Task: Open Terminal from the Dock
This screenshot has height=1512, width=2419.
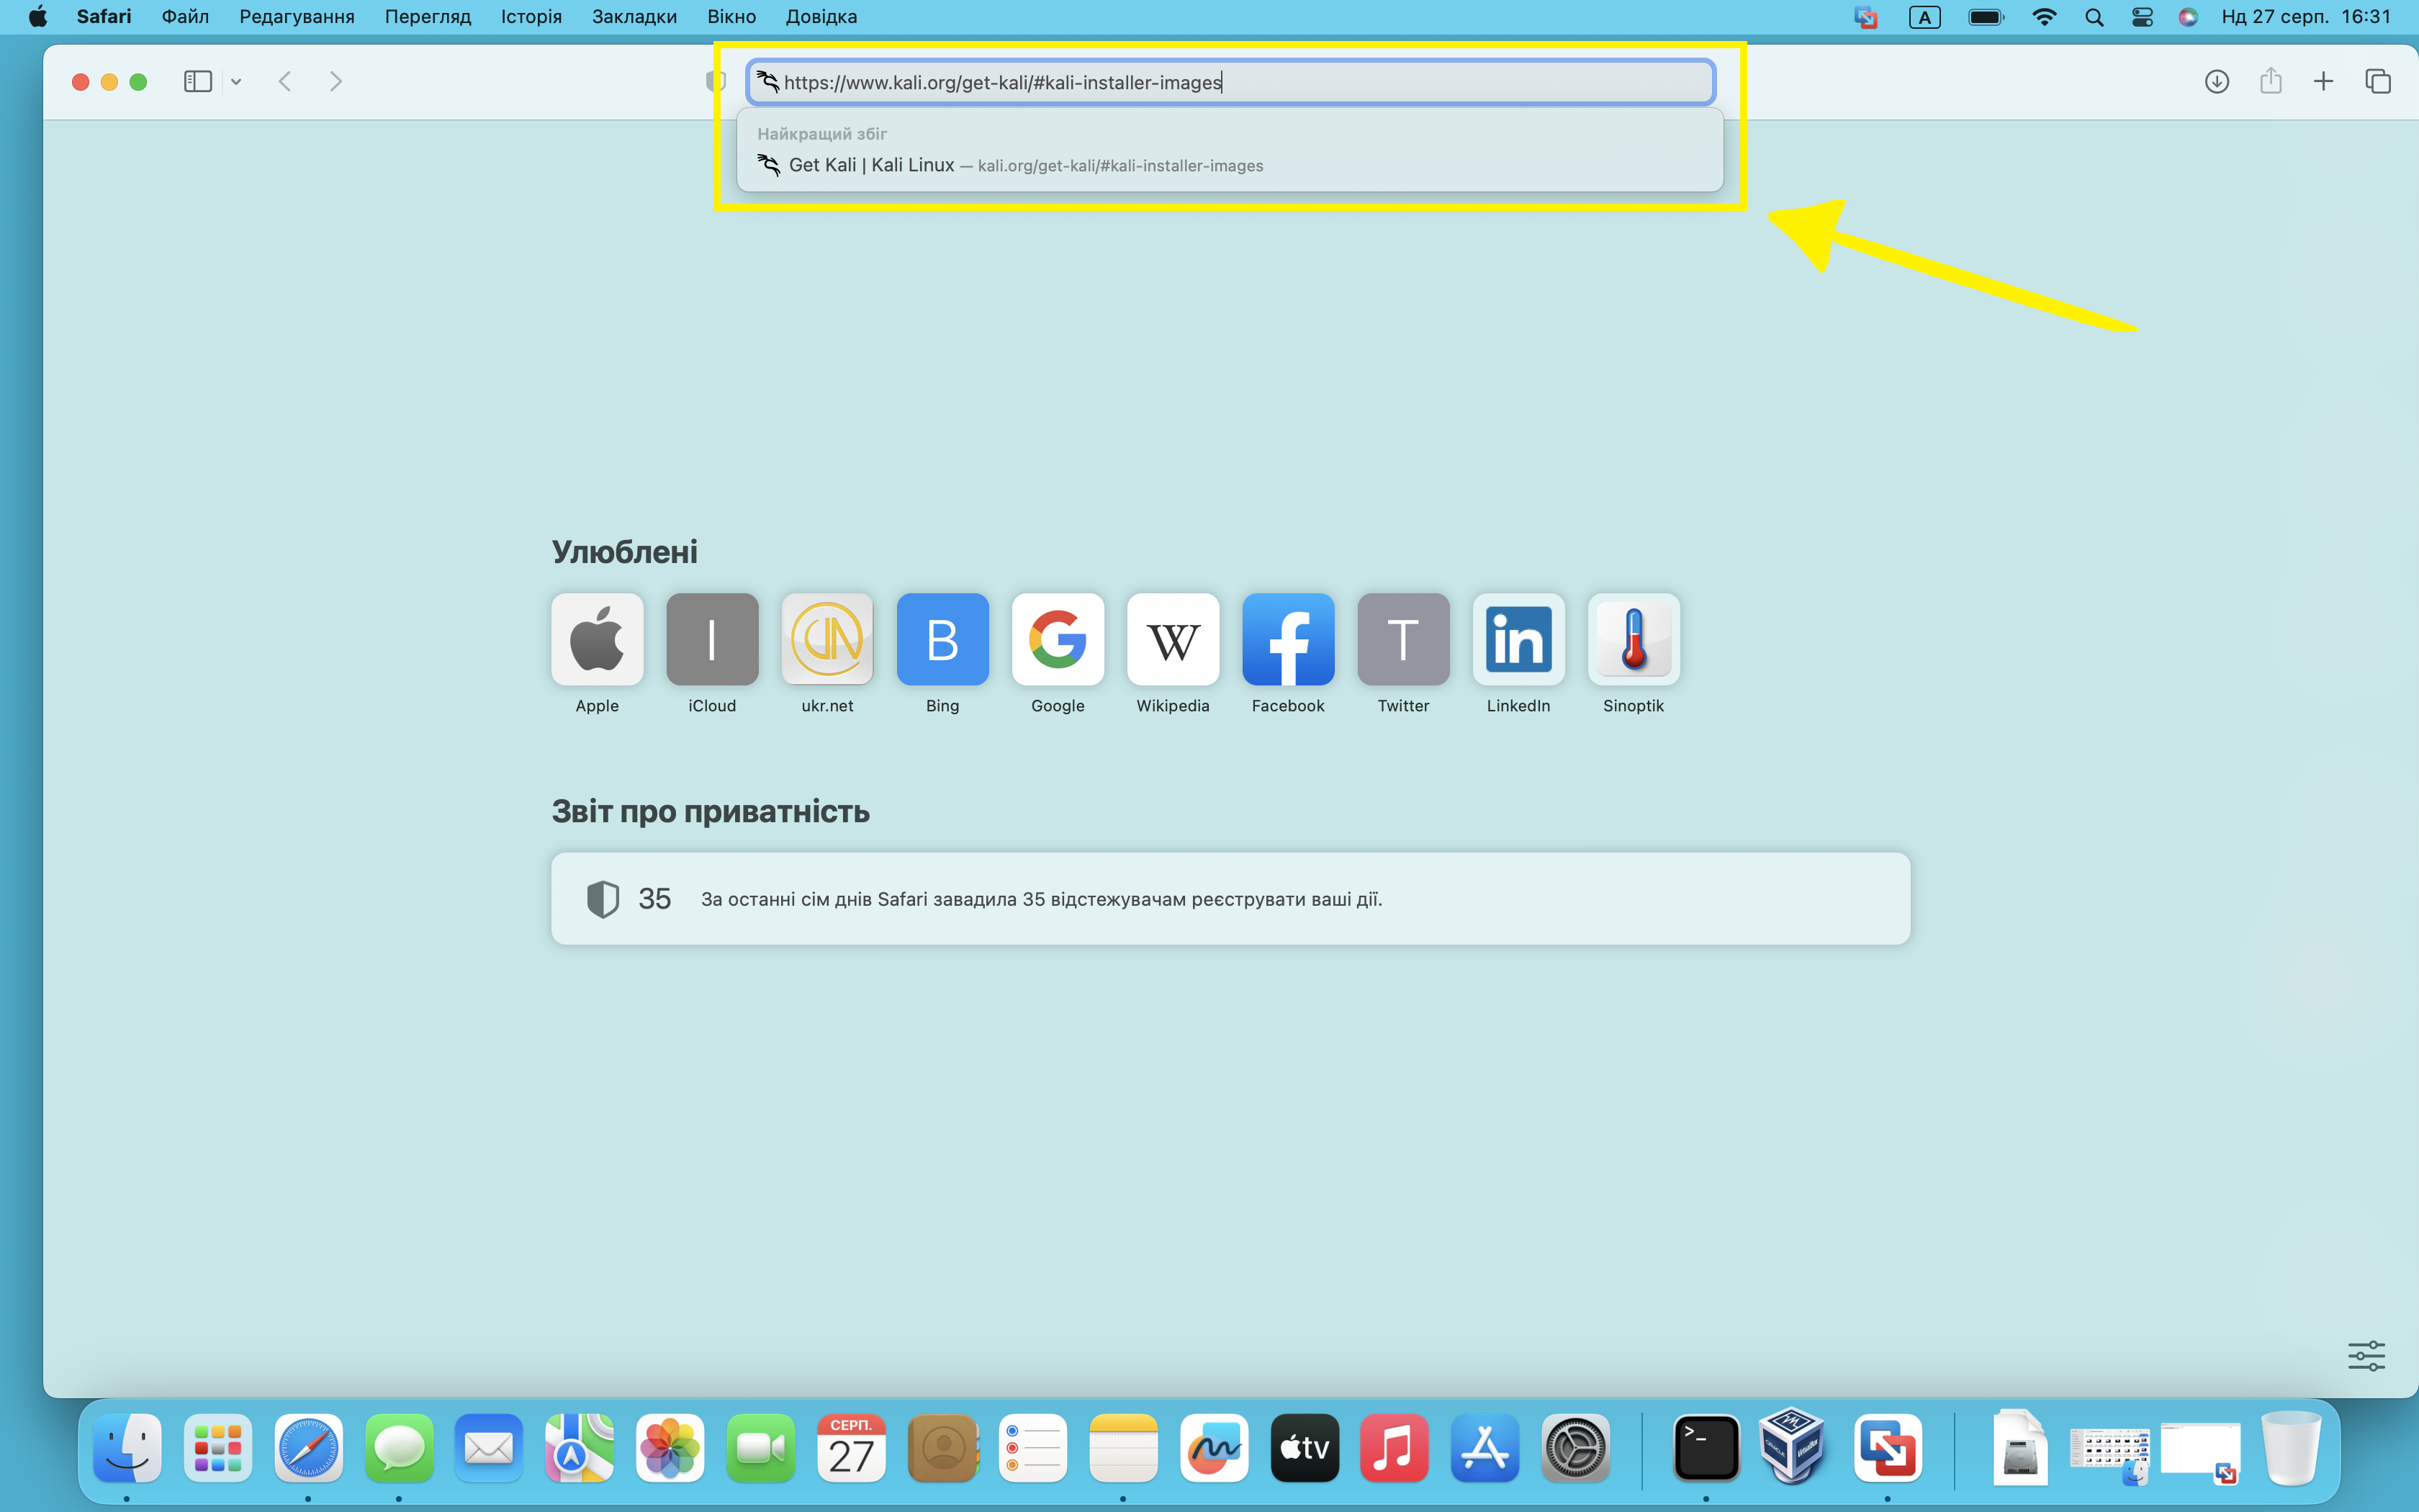Action: pos(1706,1447)
